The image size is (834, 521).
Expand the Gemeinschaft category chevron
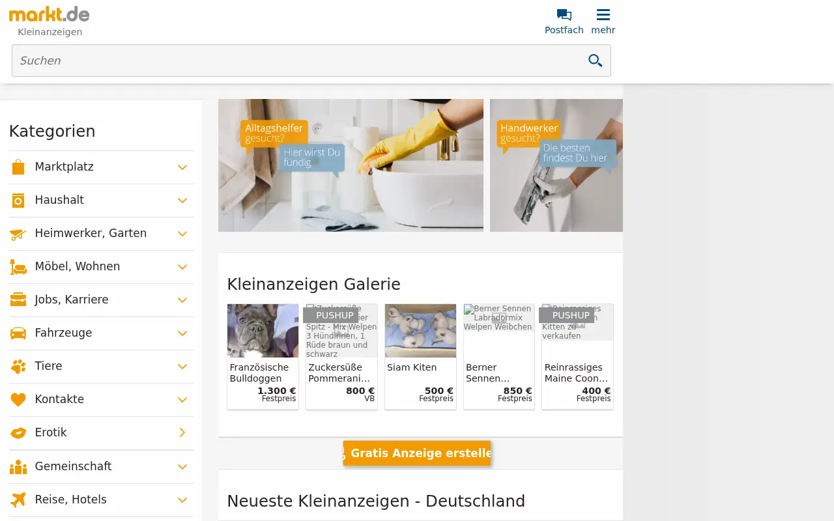tap(182, 467)
